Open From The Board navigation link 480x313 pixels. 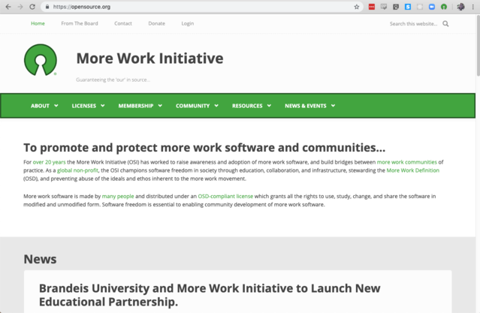click(x=80, y=23)
